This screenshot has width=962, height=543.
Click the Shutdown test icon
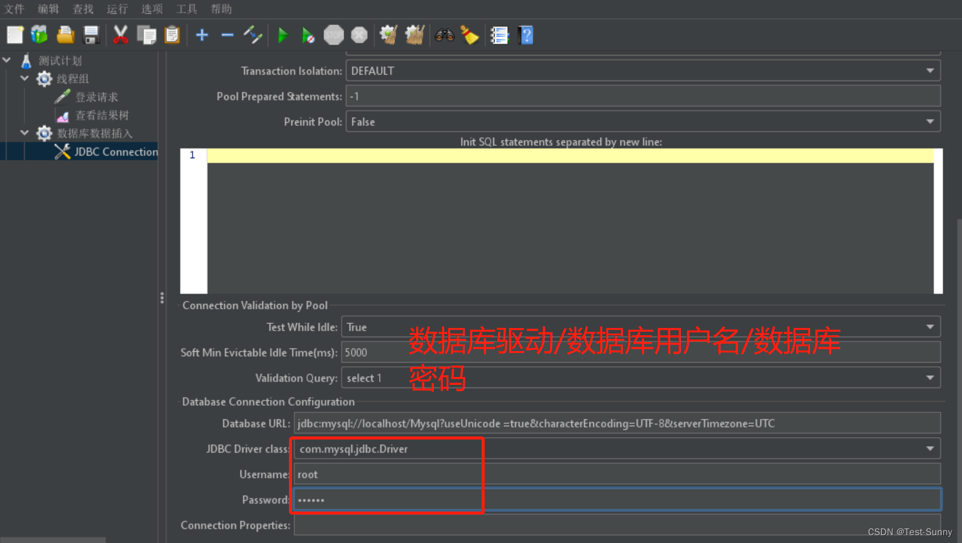coord(359,35)
